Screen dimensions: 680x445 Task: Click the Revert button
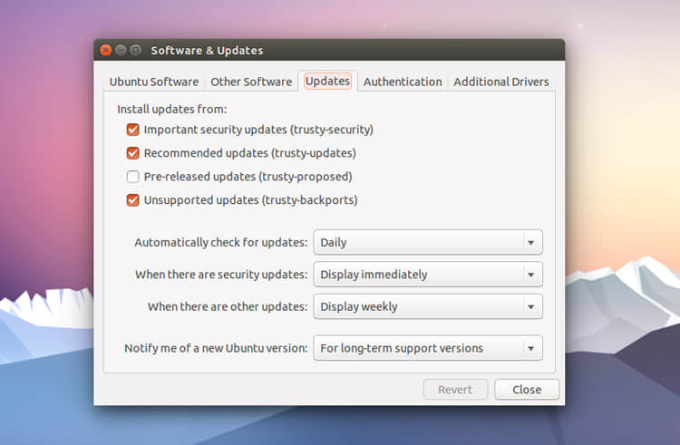(x=455, y=390)
